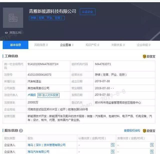Click registration authority 郑州市市场监督管理局自贸区服务中心

118,103
